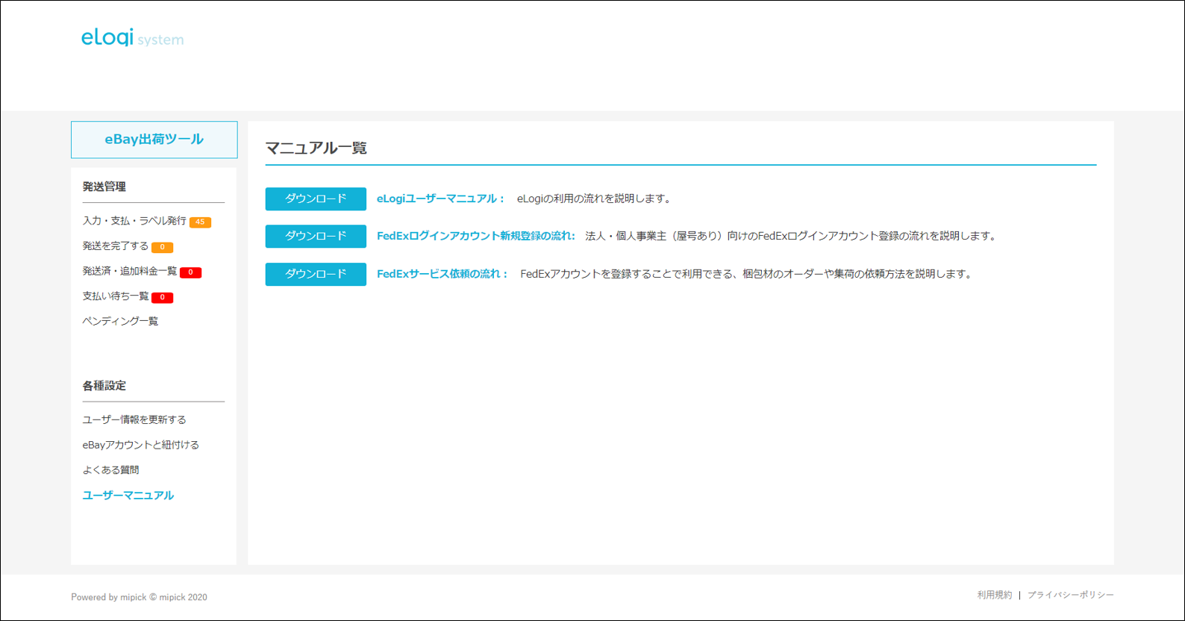
Task: Select ユーザー情報を更新する
Action: 134,419
